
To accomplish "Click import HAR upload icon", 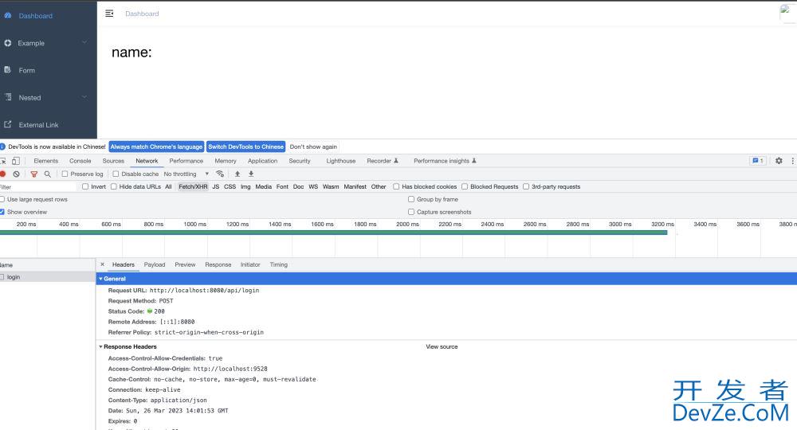I will 238,174.
